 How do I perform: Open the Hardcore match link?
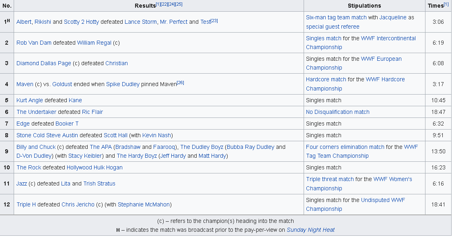tap(326, 80)
